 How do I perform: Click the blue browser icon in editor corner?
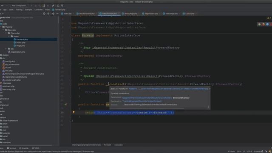267,24
